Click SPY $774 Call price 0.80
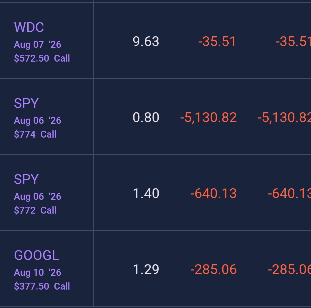This screenshot has height=308, width=311. (x=146, y=117)
